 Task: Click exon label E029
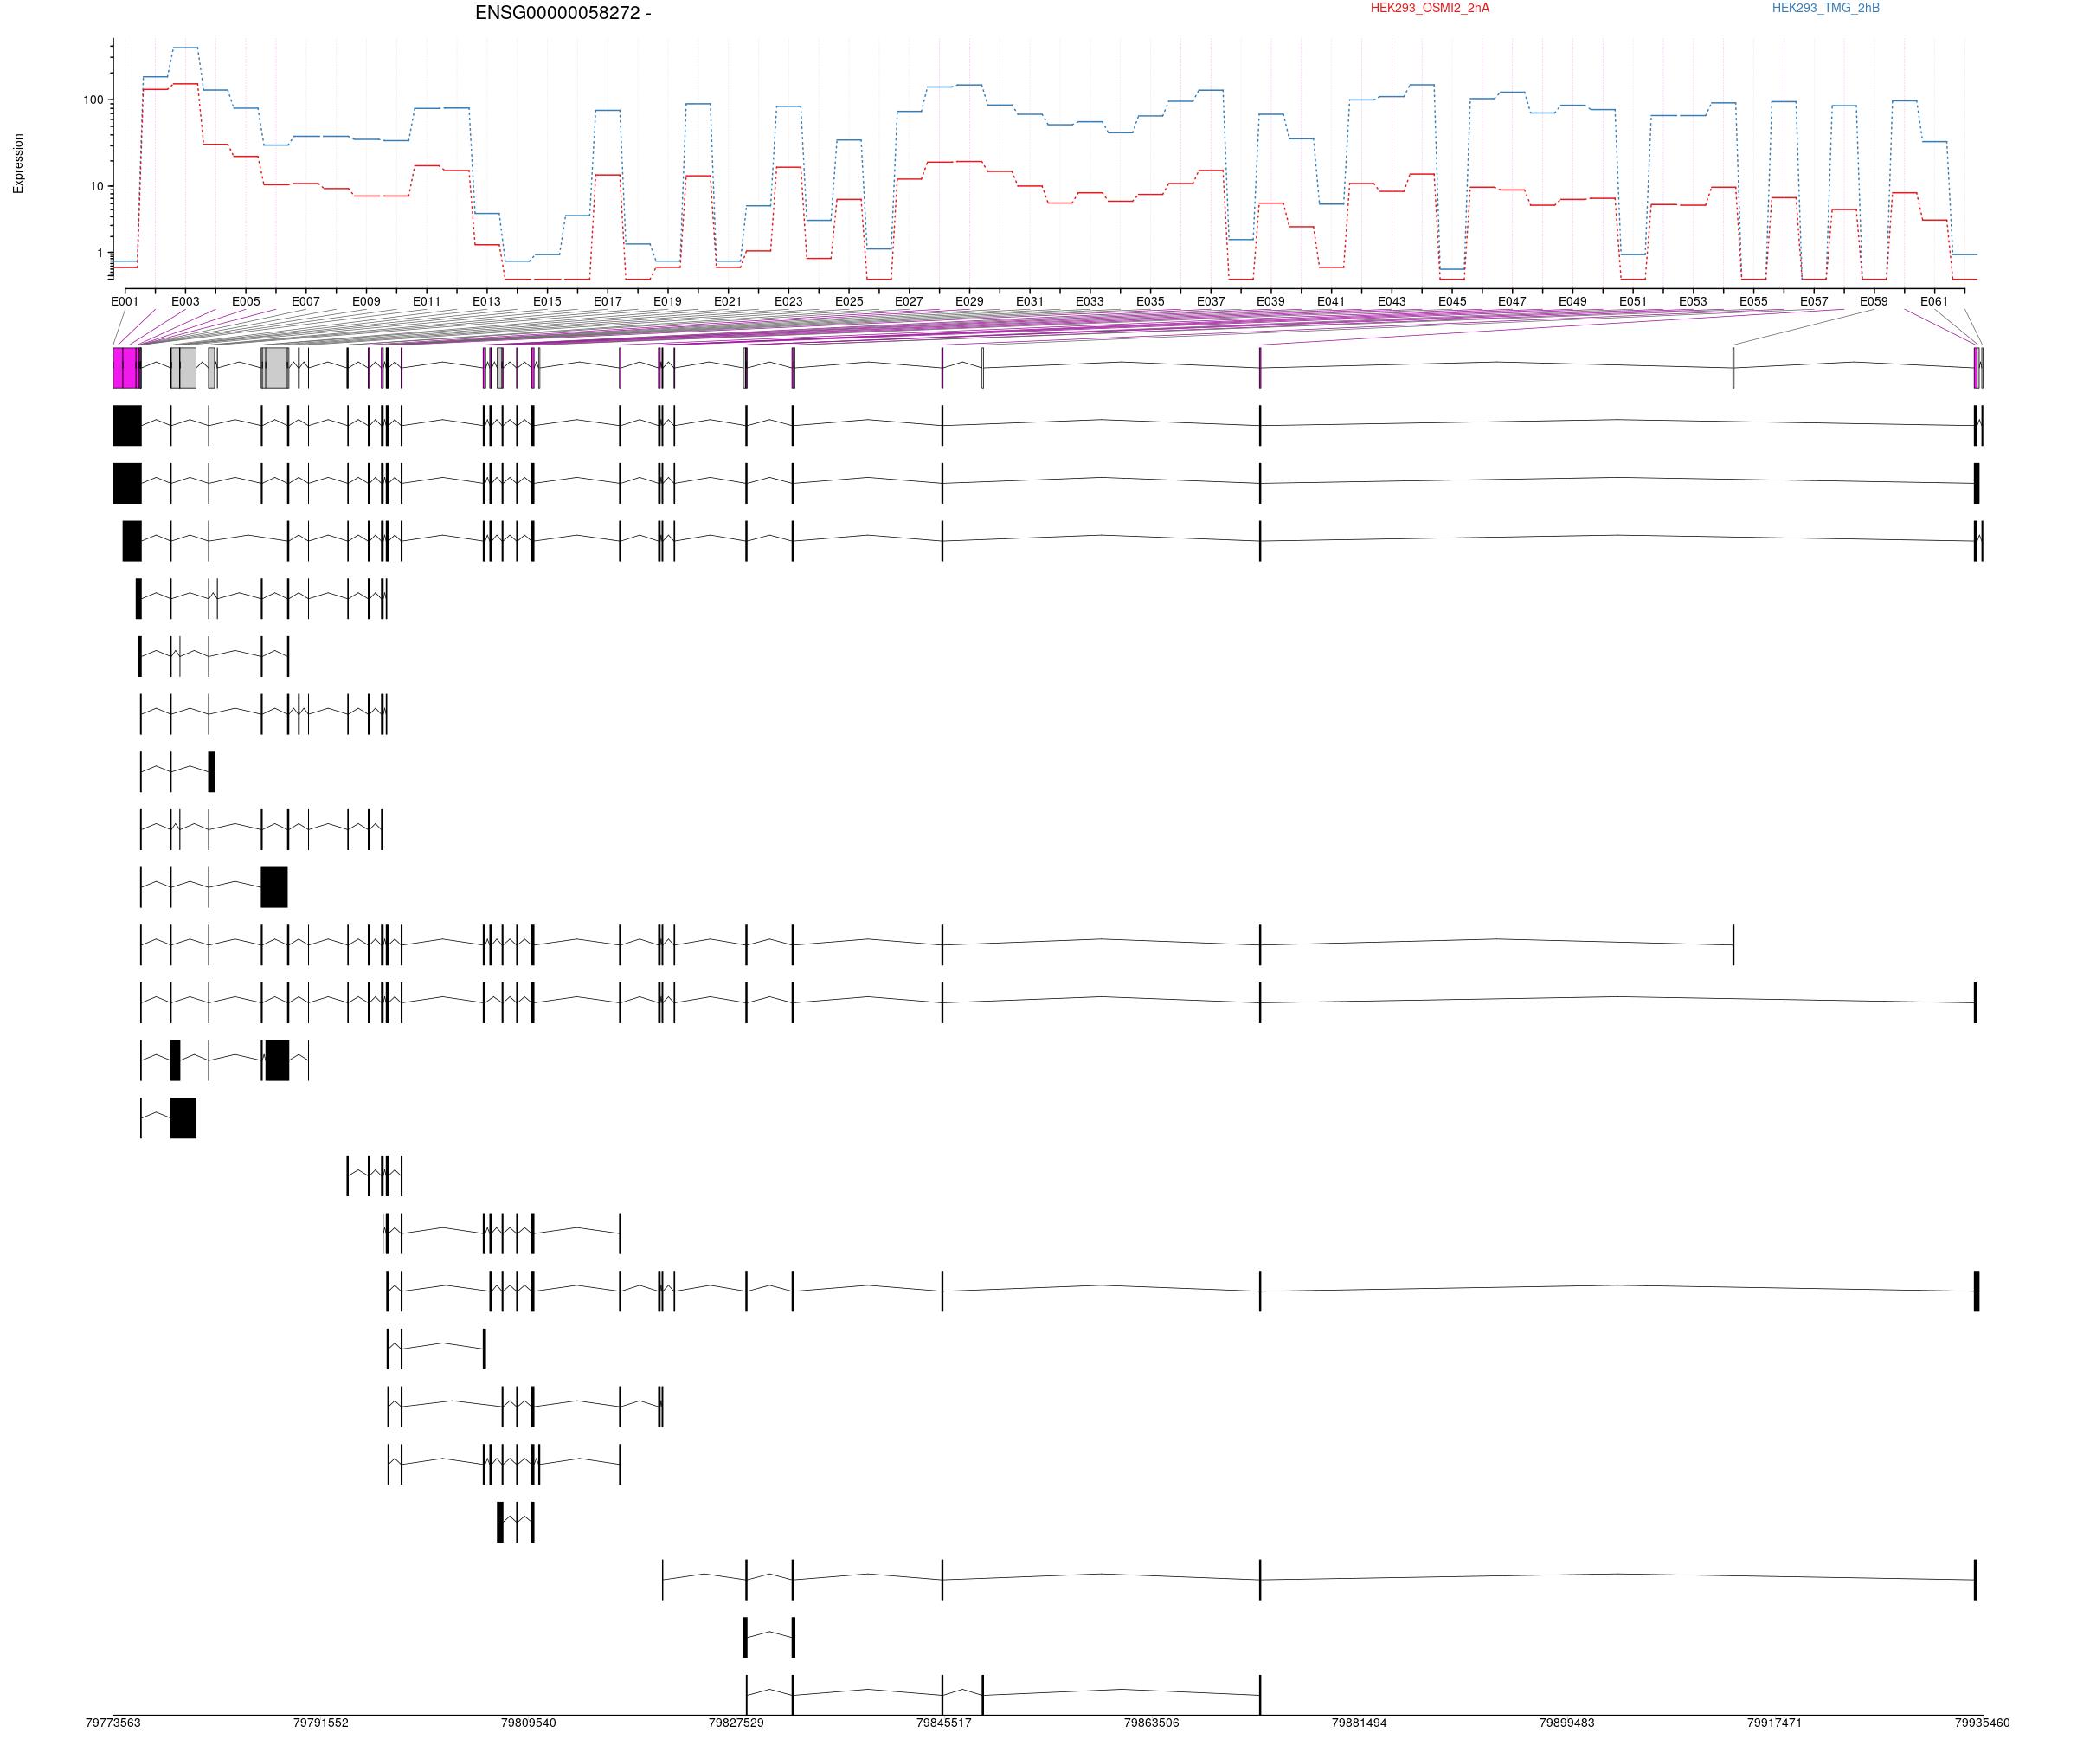[x=969, y=300]
